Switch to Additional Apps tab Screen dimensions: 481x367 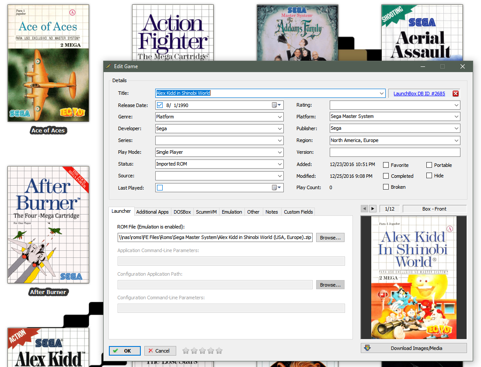(x=153, y=212)
